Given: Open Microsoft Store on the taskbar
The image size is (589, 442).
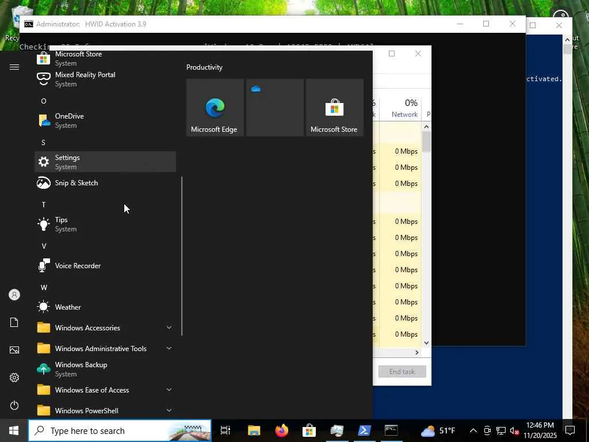Looking at the screenshot, I should point(309,430).
